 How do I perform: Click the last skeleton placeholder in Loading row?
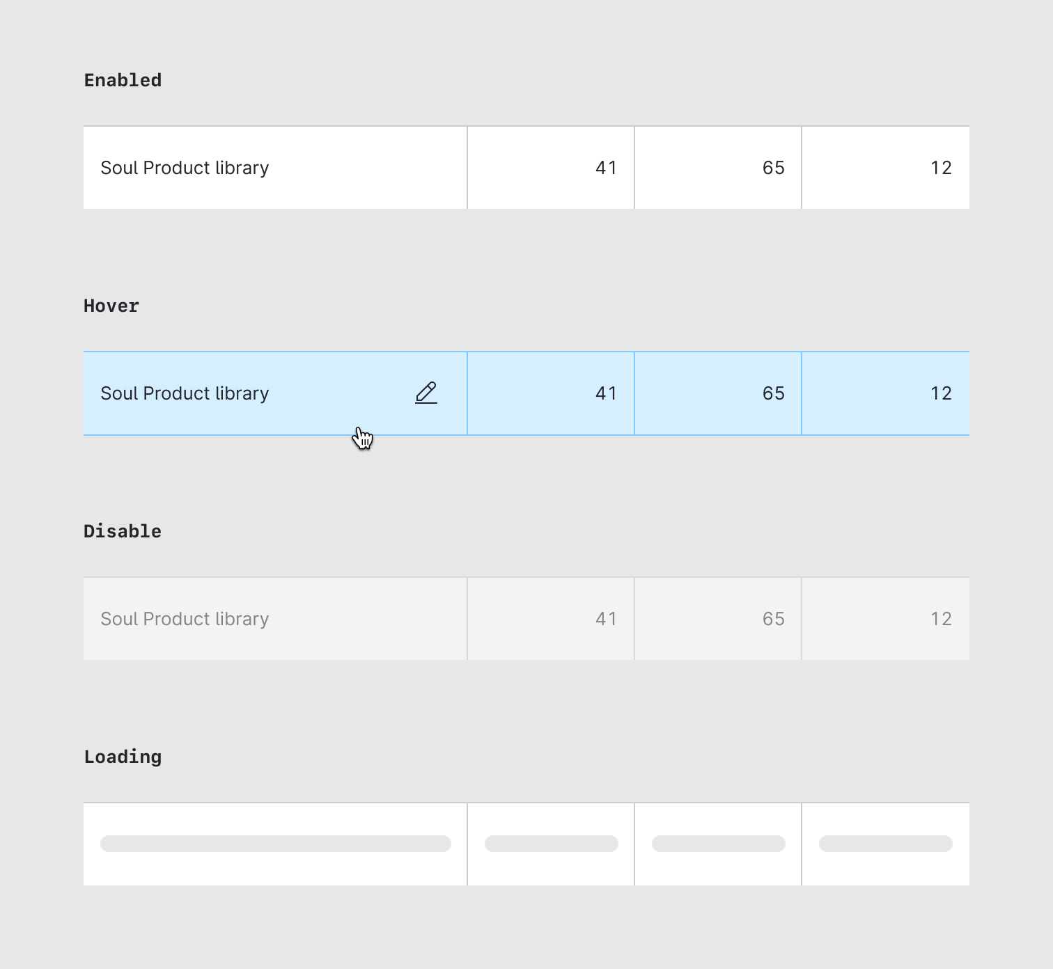pos(885,844)
